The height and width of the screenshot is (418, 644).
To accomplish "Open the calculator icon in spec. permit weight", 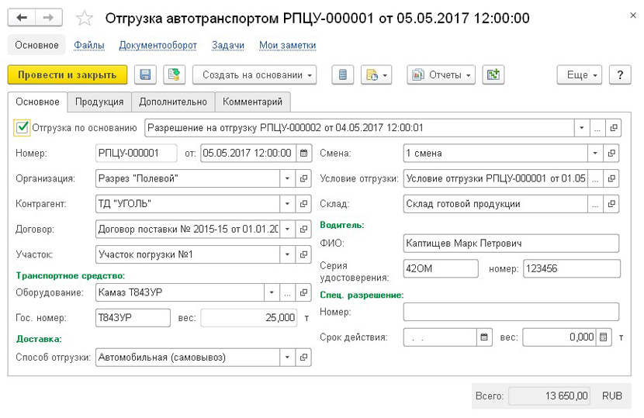I will [x=605, y=337].
